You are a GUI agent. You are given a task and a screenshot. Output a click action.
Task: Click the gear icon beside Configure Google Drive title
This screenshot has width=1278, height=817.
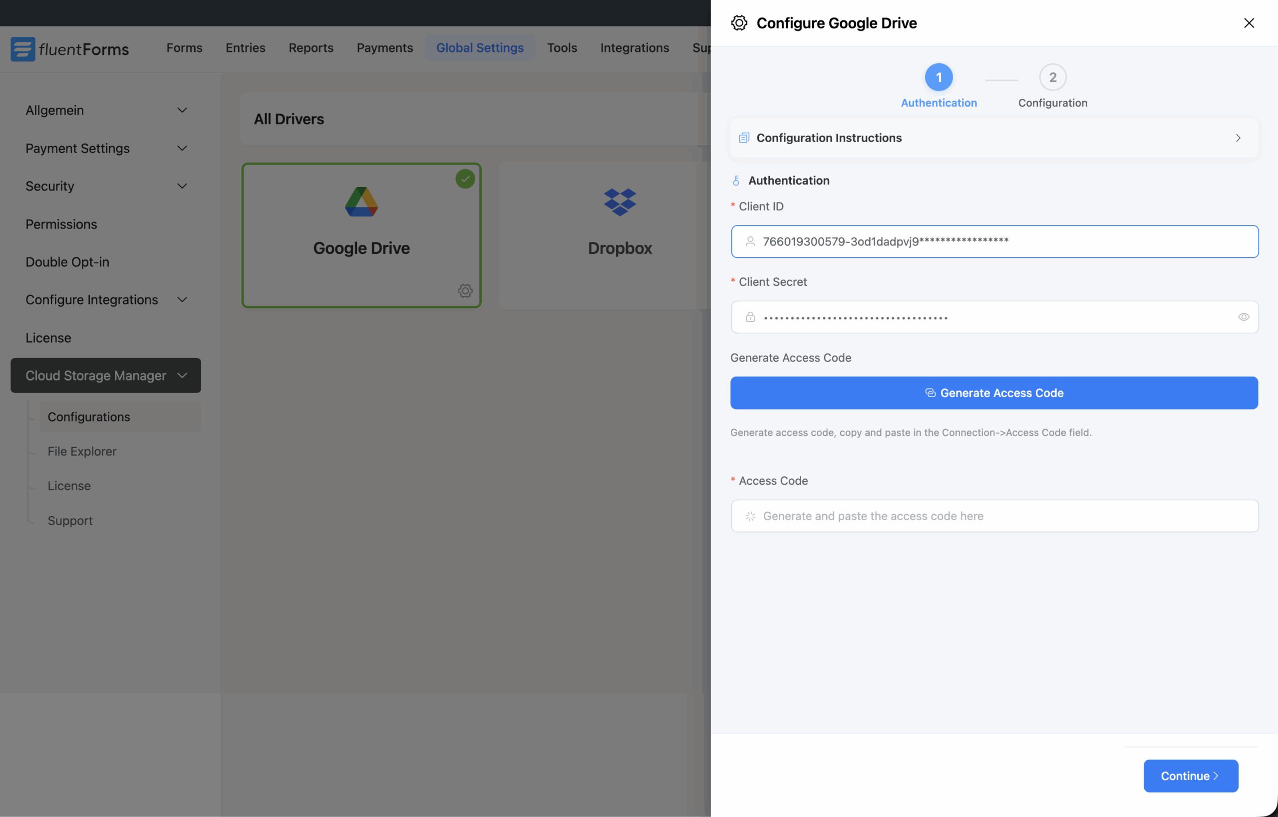739,23
